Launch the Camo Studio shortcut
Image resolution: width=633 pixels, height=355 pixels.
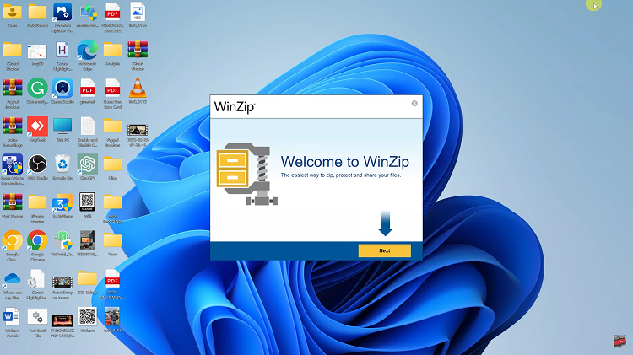point(62,89)
